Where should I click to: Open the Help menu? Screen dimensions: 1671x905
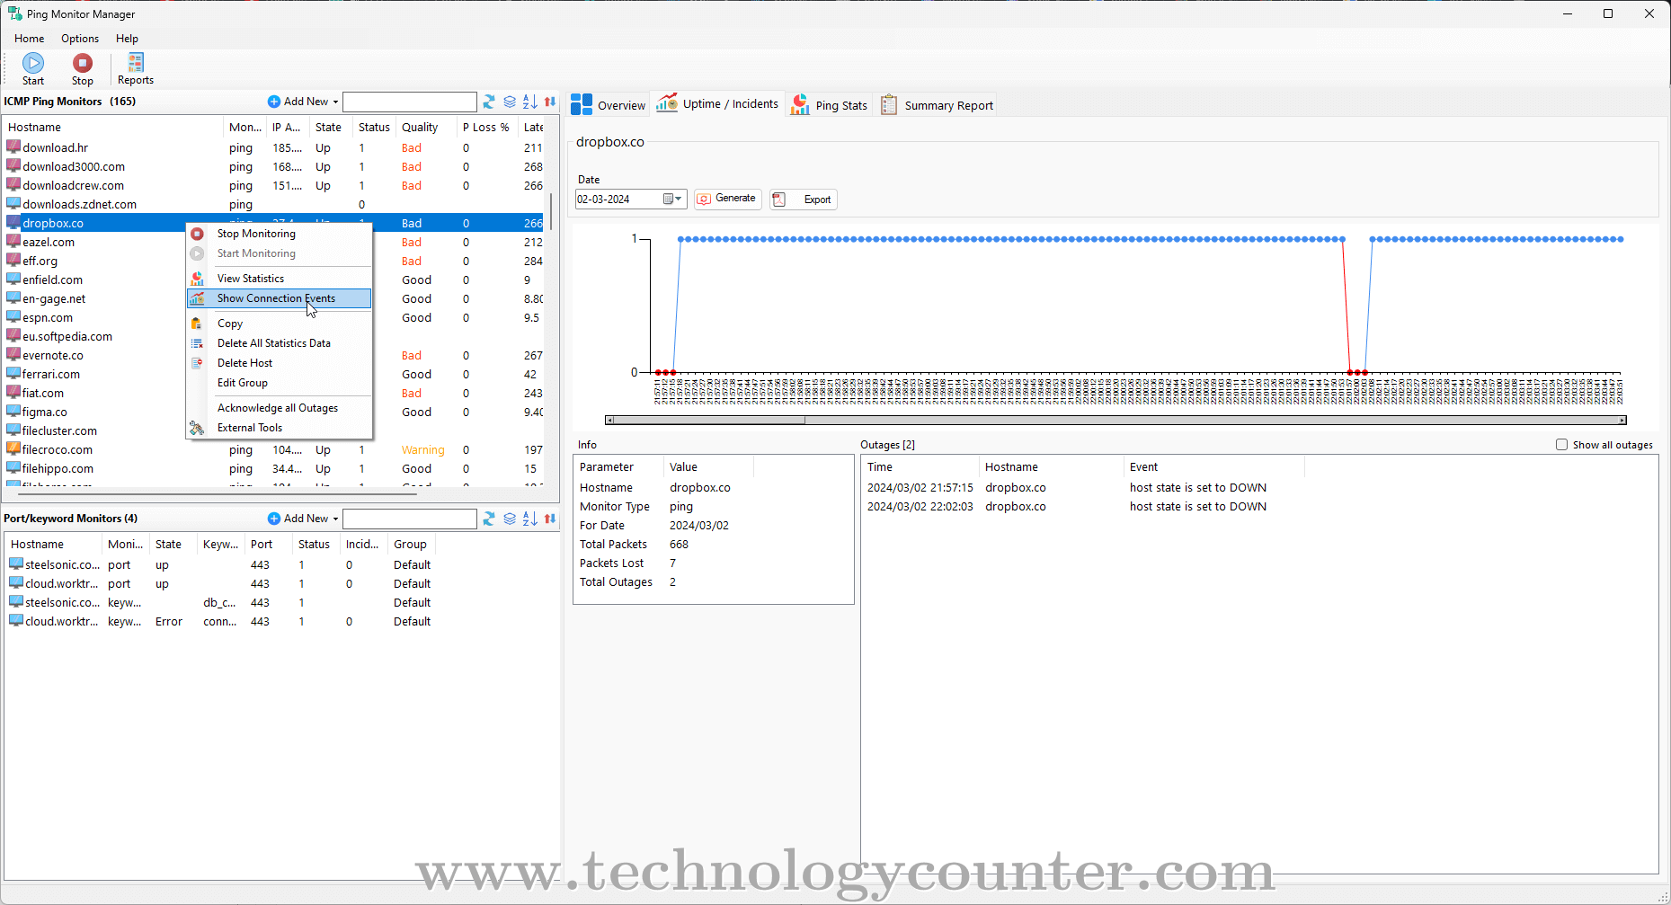coord(127,39)
